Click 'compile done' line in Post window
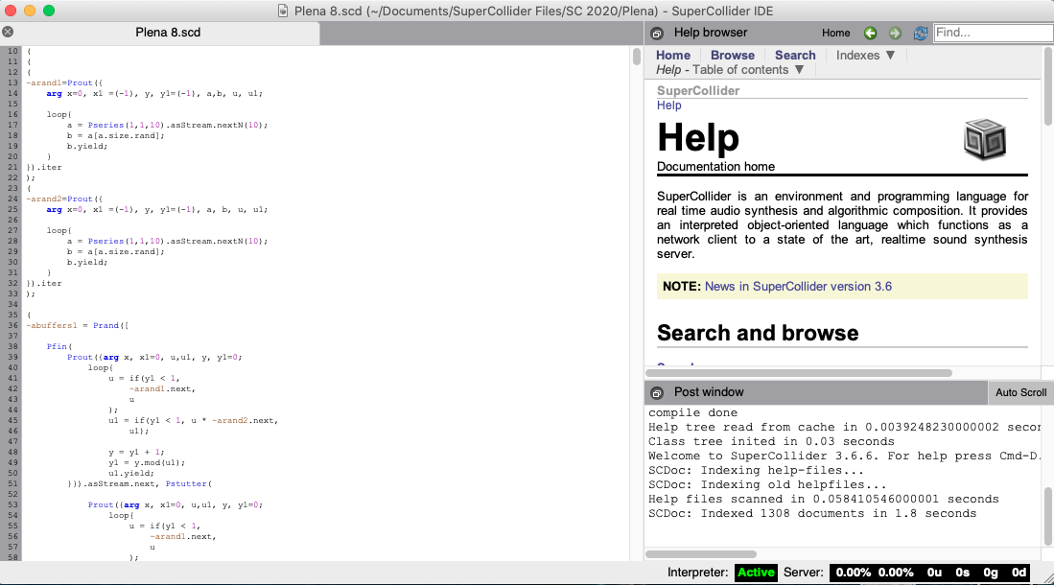The image size is (1054, 585). point(692,413)
